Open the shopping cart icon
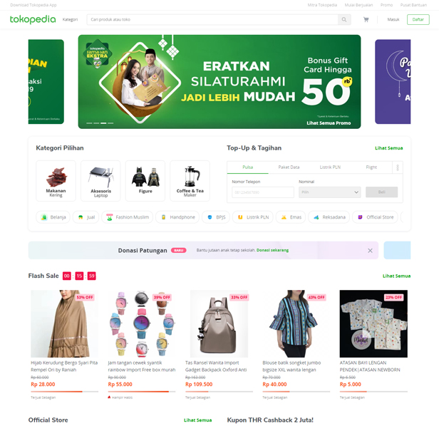439x426 pixels. coord(366,20)
